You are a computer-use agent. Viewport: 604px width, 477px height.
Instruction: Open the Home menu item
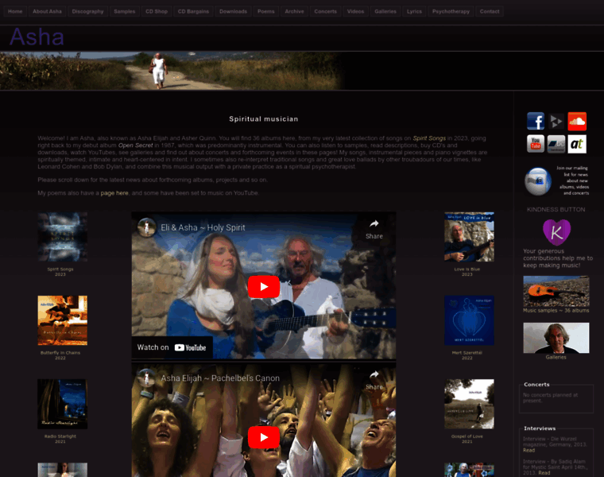tap(15, 12)
